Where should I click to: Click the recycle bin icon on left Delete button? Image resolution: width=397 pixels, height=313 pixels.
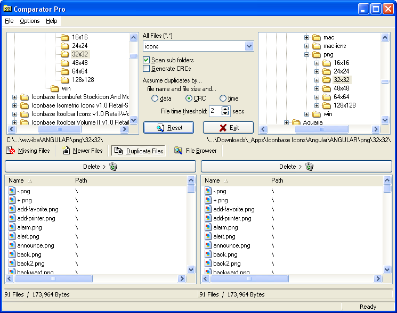click(113, 167)
